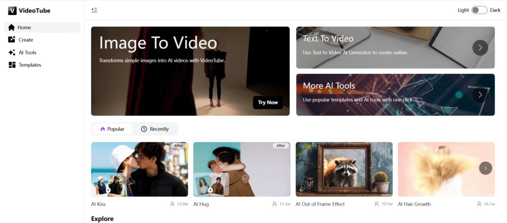Click the Image To Video banner heading
The width and height of the screenshot is (507, 223).
(x=158, y=43)
